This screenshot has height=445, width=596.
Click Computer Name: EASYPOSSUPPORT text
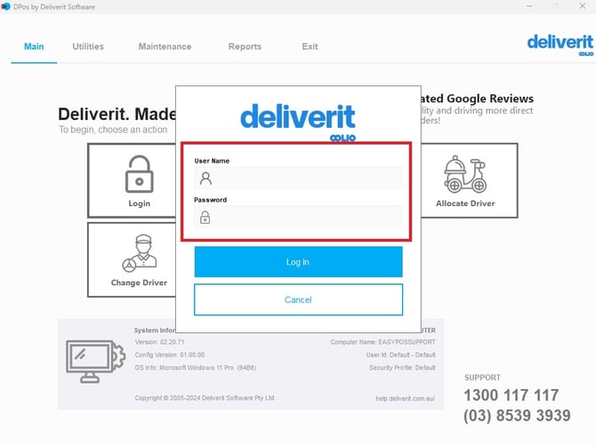click(383, 342)
